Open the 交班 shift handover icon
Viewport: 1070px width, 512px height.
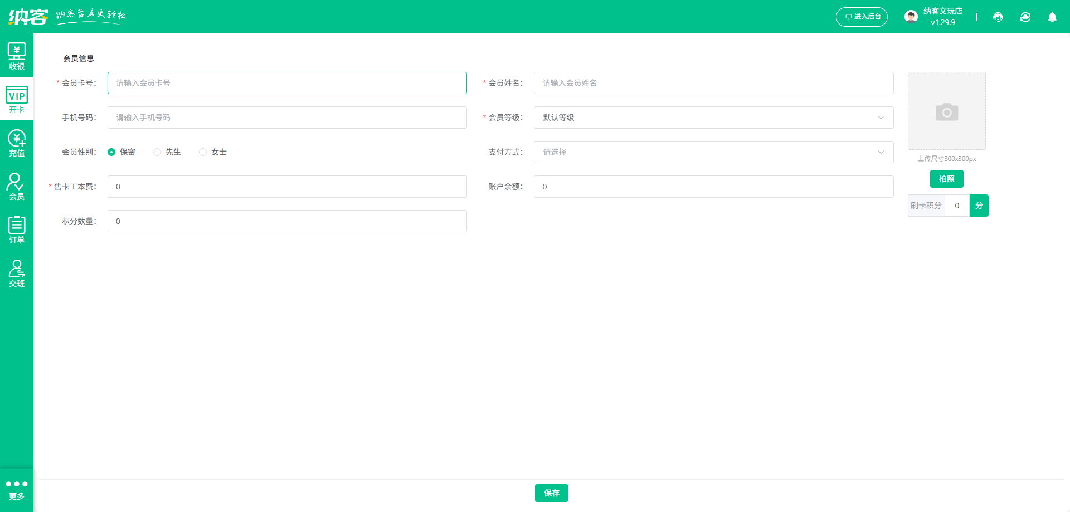pos(17,274)
